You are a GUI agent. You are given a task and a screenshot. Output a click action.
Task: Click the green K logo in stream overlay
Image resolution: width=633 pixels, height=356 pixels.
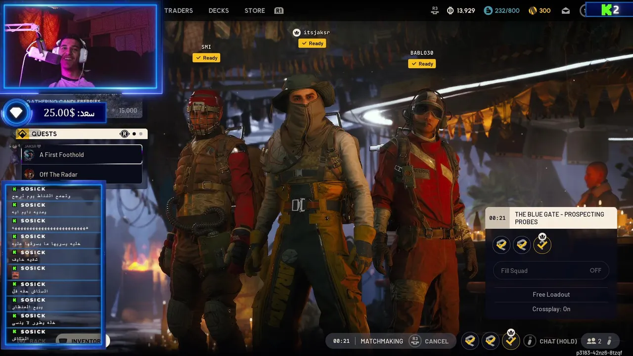tap(606, 10)
